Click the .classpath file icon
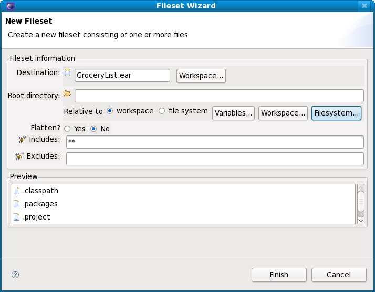This screenshot has width=375, height=292. click(16, 191)
